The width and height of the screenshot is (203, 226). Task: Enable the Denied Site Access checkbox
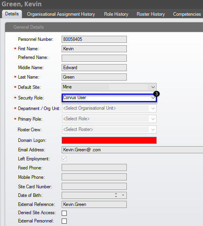(x=64, y=213)
